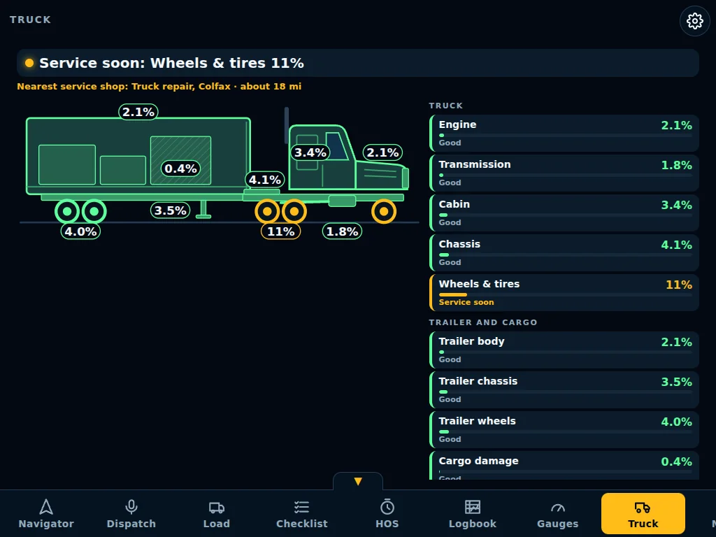Click the Gauges speedometer icon
This screenshot has width=716, height=537.
[557, 508]
